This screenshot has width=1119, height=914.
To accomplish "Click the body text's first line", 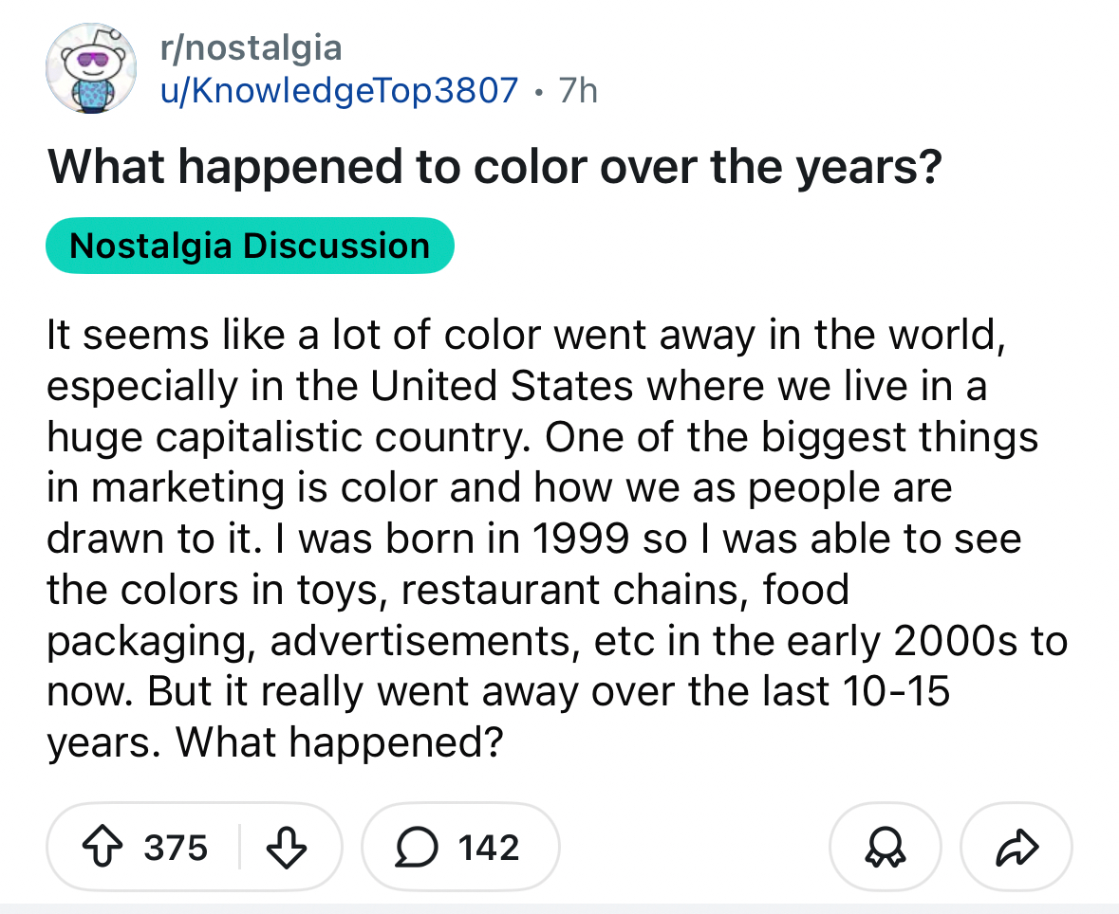I will [524, 335].
